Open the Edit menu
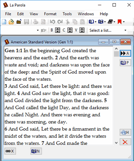 (x=20, y=14)
